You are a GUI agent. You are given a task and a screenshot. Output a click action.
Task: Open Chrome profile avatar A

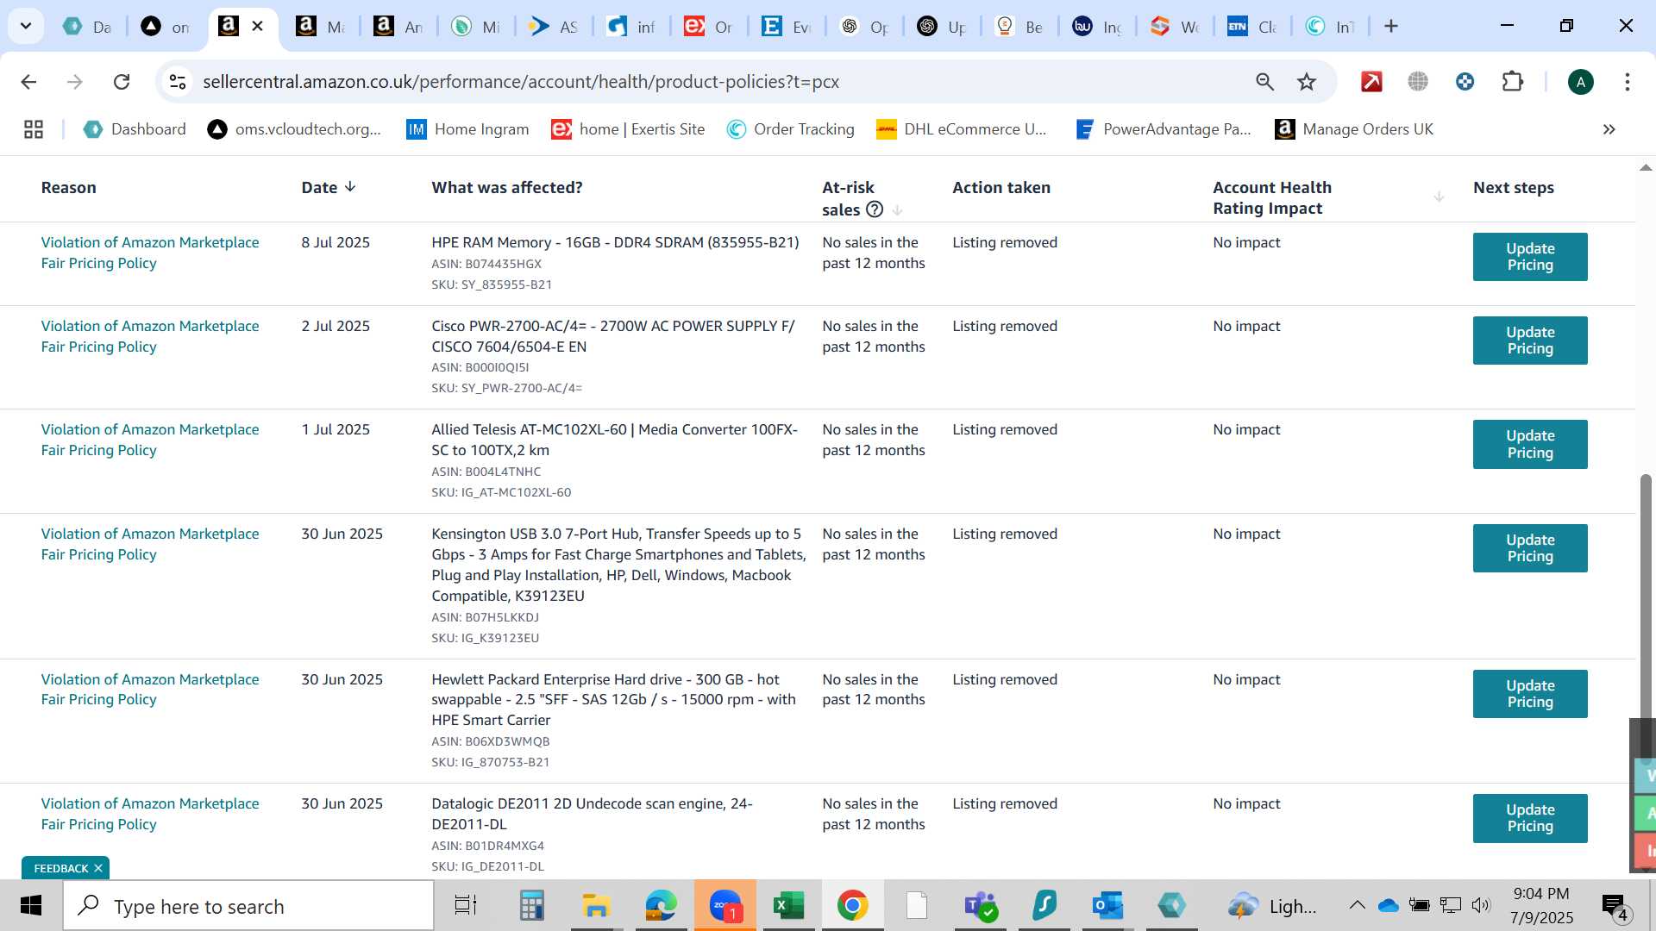(x=1580, y=82)
